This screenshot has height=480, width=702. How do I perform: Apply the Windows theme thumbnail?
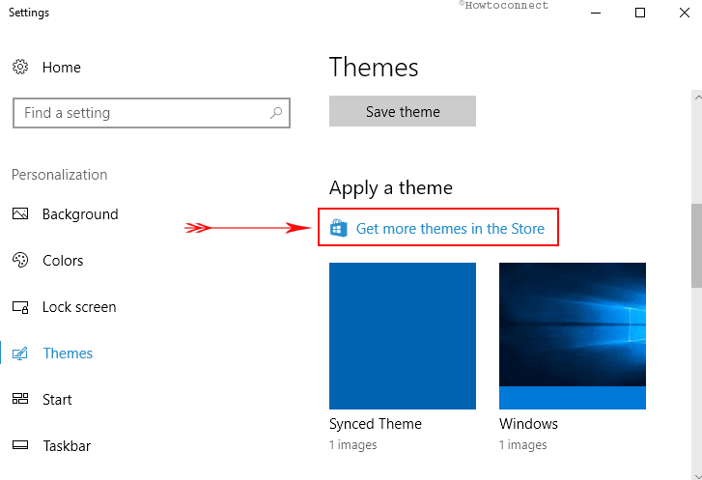(573, 336)
